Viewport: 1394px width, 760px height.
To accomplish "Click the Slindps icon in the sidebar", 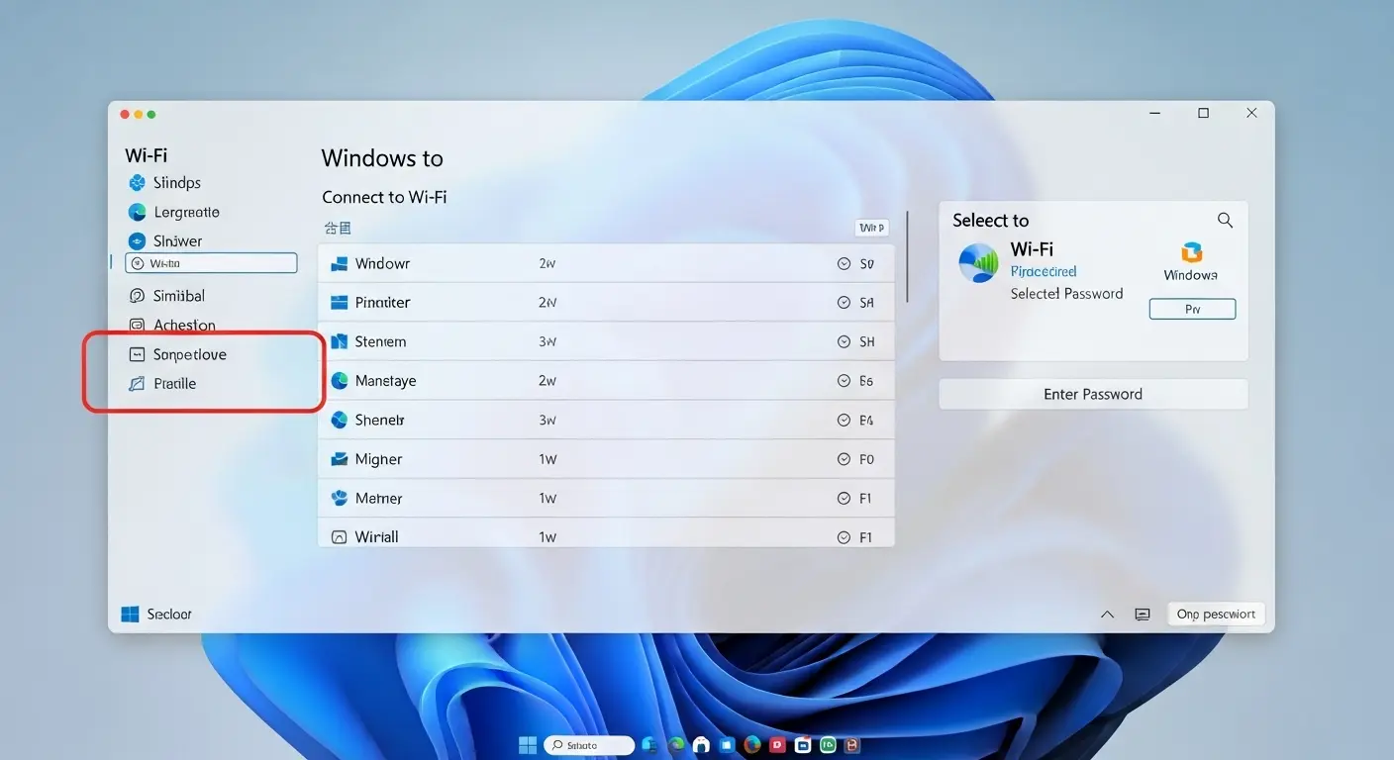I will (x=138, y=183).
